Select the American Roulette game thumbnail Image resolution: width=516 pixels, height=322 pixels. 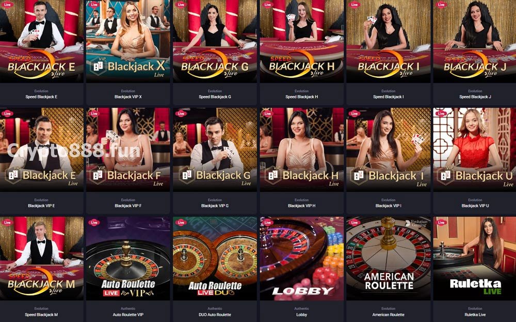(x=389, y=258)
